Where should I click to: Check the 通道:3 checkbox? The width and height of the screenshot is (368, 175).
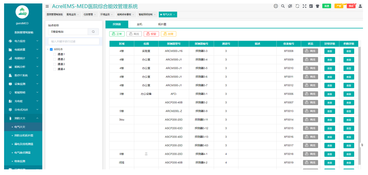tap(55, 64)
